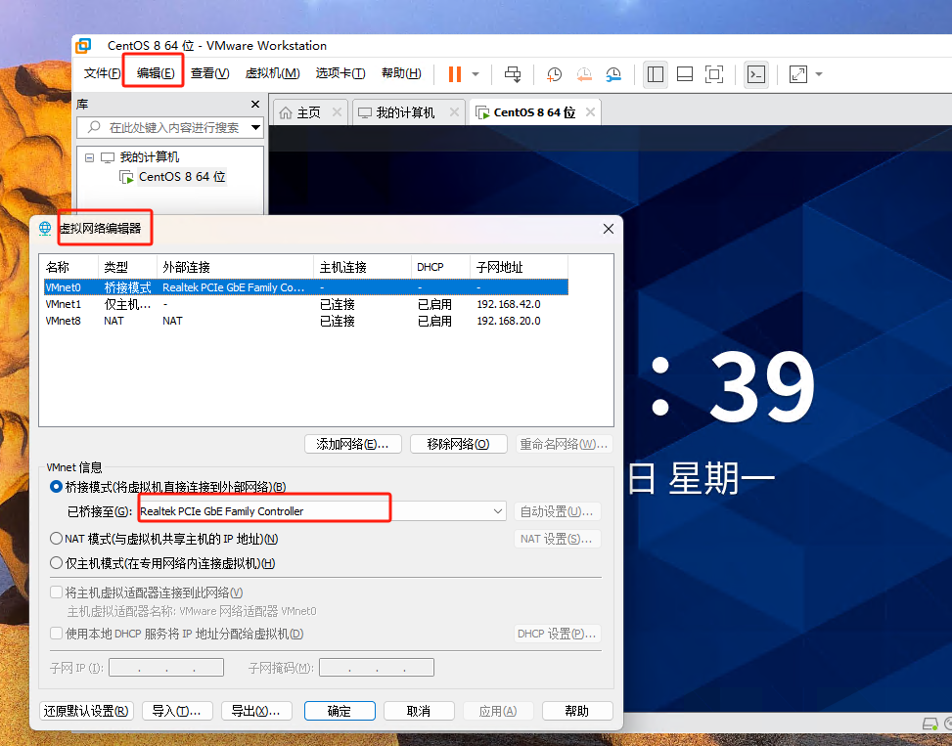Click the 帮助 button in dialog
This screenshot has height=746, width=952.
pyautogui.click(x=577, y=711)
